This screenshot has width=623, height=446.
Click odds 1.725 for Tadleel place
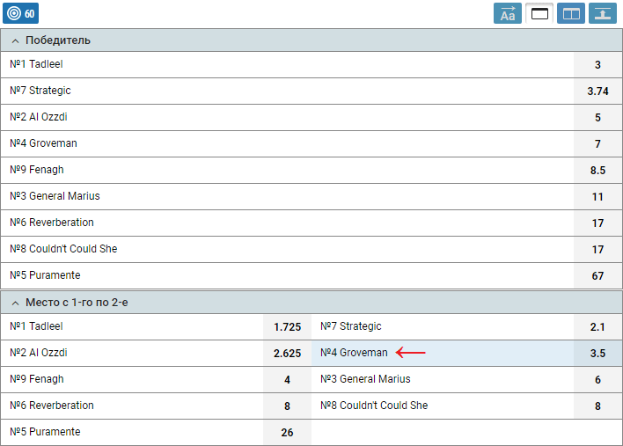[x=287, y=327]
